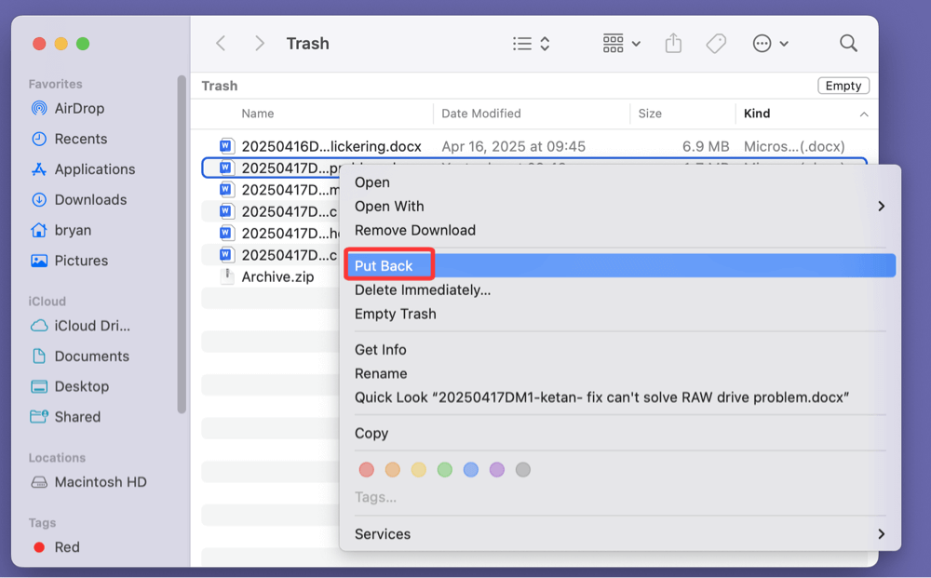Sort files by the Kind column header
The image size is (931, 578).
point(756,113)
